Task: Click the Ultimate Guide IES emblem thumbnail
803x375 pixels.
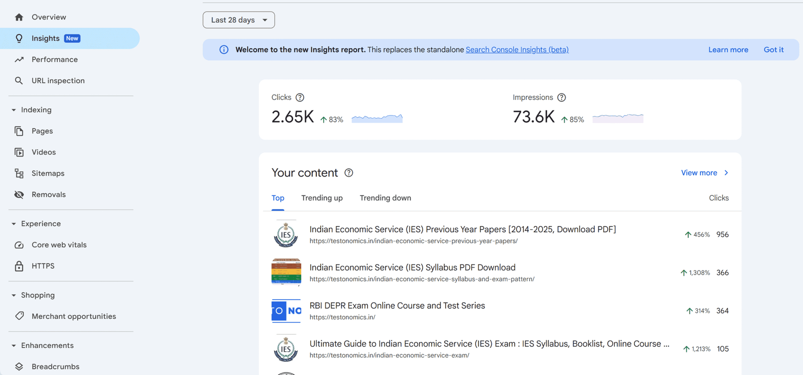Action: point(286,349)
